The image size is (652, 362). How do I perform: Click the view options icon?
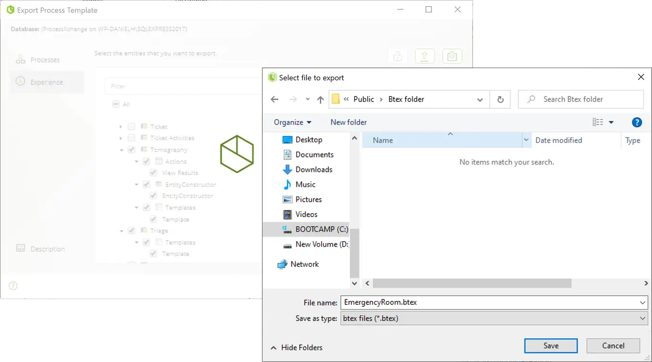pos(598,122)
